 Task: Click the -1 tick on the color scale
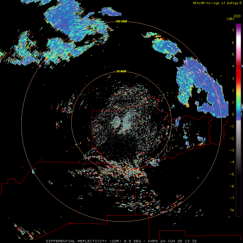pos(232,126)
